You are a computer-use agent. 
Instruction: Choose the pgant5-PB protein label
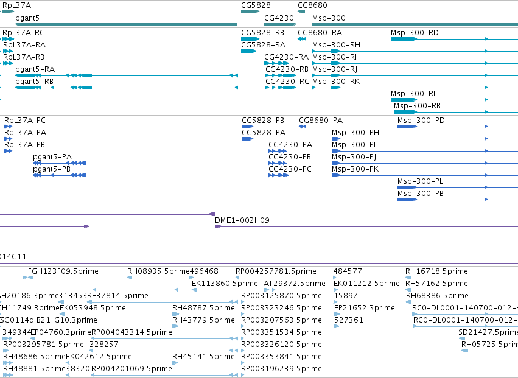pyautogui.click(x=52, y=169)
